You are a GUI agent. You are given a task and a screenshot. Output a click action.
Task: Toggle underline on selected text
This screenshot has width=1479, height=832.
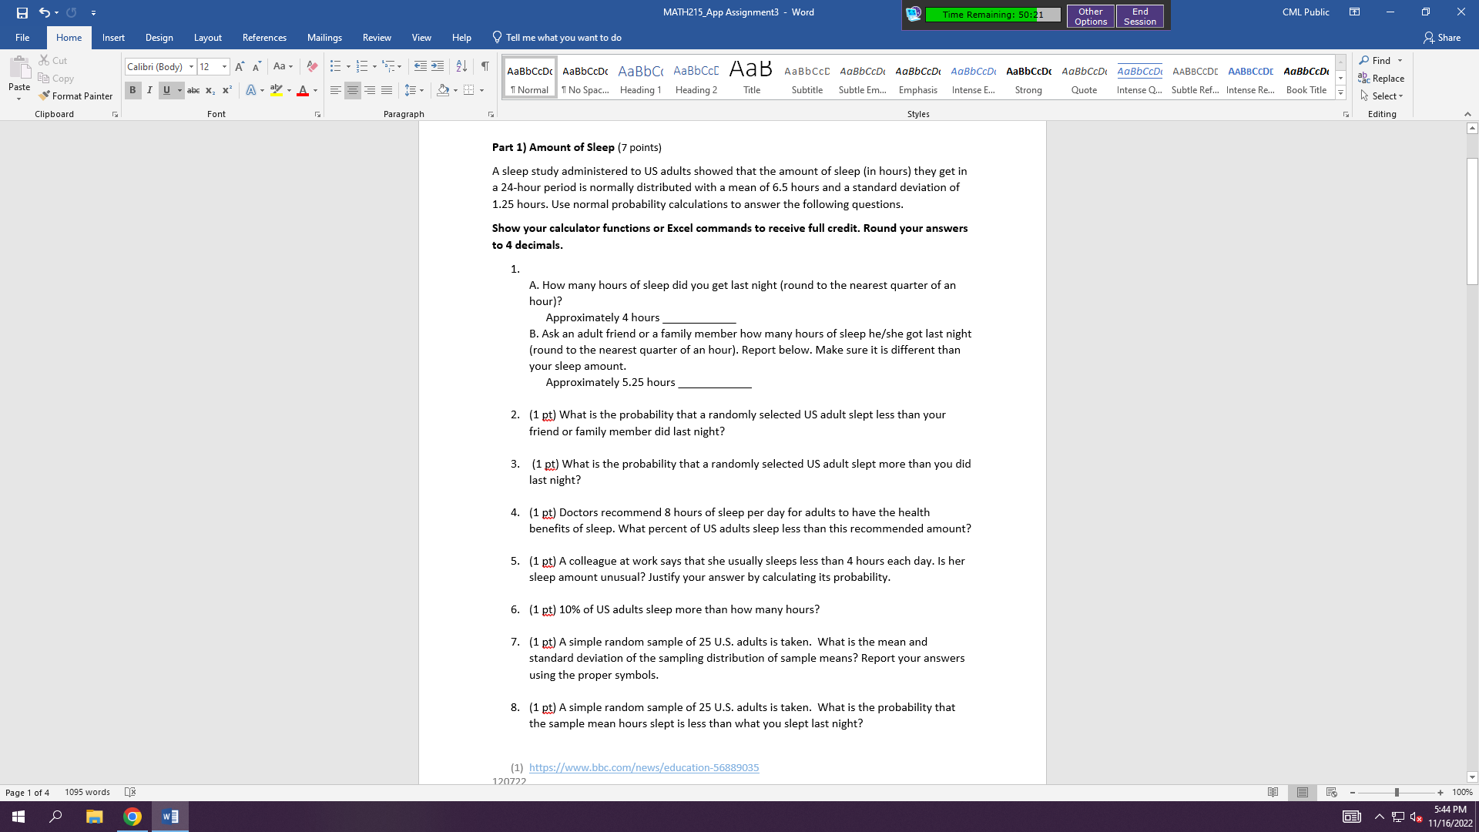pos(166,90)
